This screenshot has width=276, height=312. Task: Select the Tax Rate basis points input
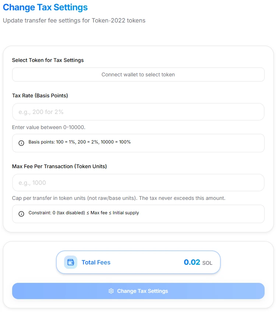coord(138,111)
